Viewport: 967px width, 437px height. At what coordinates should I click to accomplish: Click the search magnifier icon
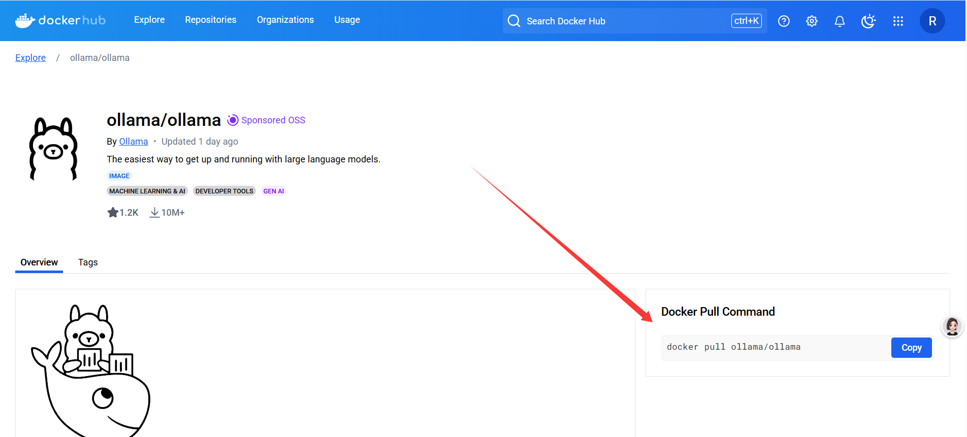[x=514, y=21]
